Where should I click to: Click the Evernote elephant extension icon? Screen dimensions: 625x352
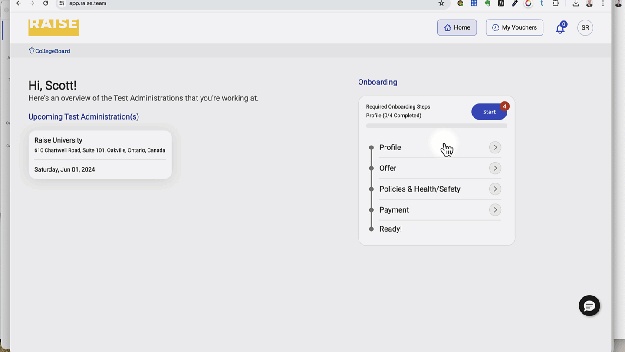click(487, 3)
